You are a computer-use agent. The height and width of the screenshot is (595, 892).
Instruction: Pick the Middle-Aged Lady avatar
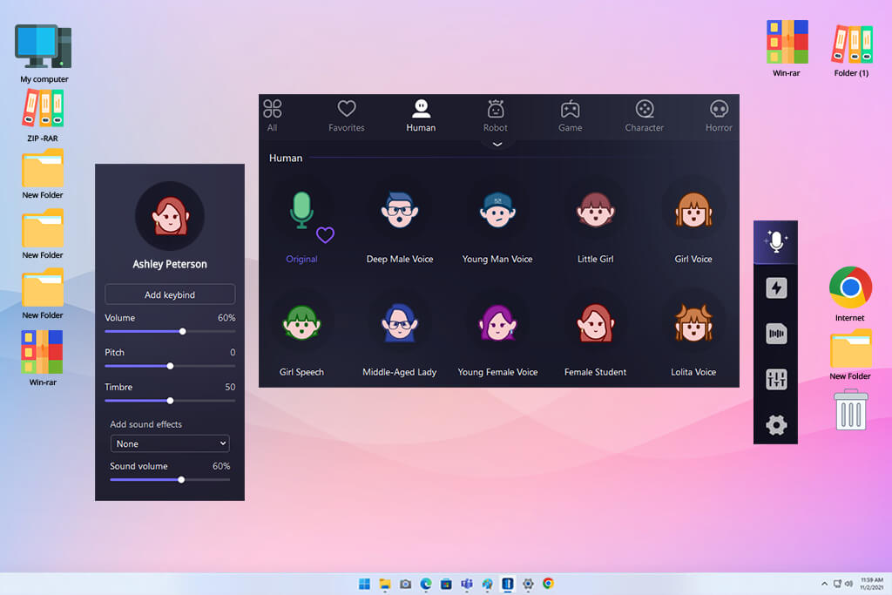(399, 322)
